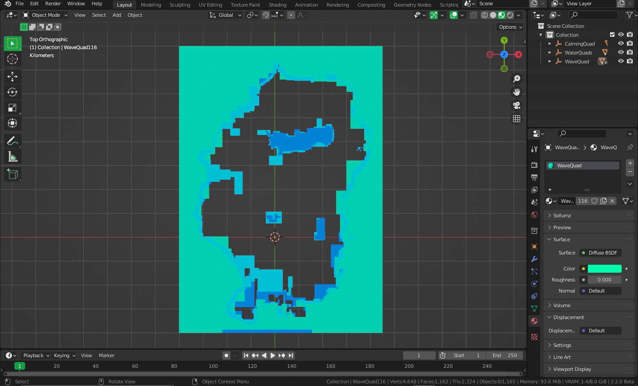Click the viewport zoom magnifier icon
This screenshot has height=386, width=638.
(x=517, y=79)
